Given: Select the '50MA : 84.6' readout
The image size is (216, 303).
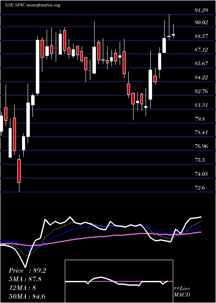Looking at the screenshot, I should 27,297.
